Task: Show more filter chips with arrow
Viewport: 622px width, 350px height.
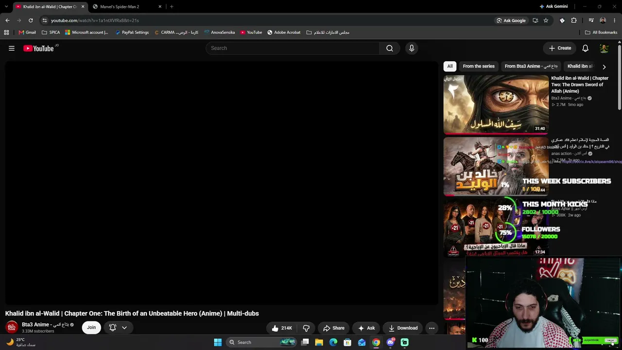Action: 604,67
